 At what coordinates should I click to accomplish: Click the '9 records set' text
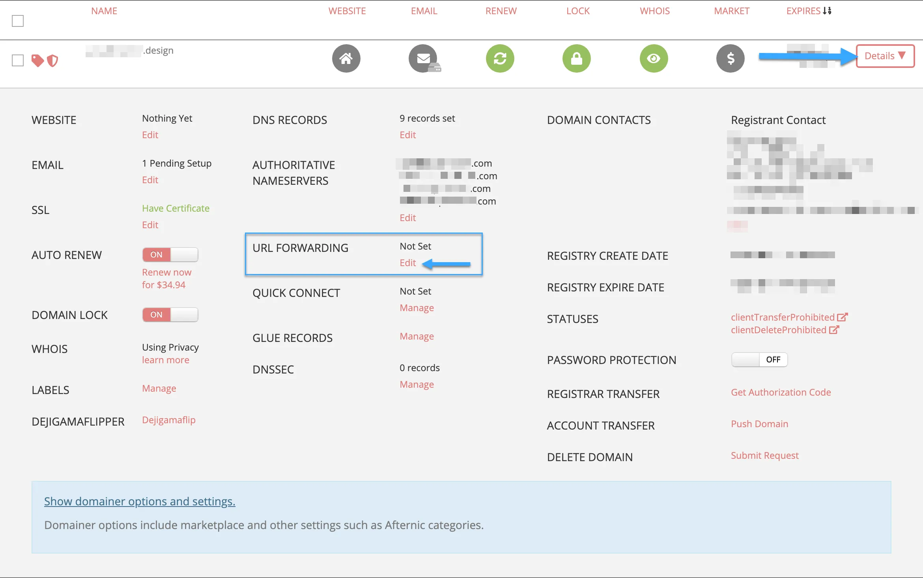427,118
